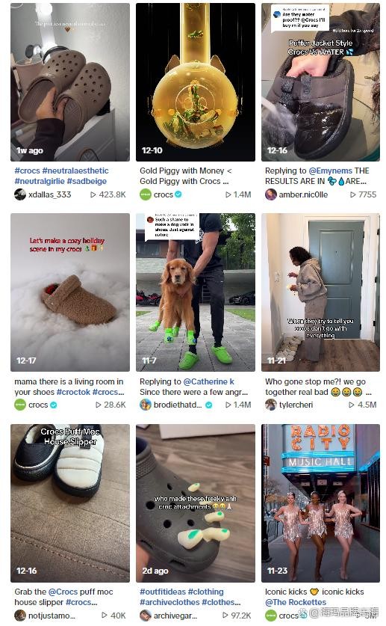Click play count icon showing 423.8K
Screen dimensions: 386x626
93,194
